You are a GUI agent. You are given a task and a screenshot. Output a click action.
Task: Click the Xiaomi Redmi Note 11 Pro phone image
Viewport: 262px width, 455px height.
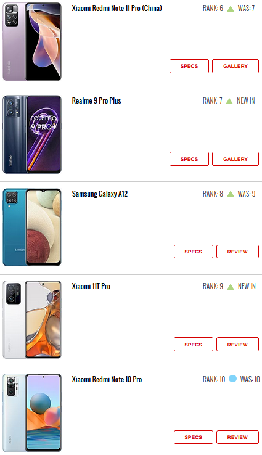pos(32,42)
